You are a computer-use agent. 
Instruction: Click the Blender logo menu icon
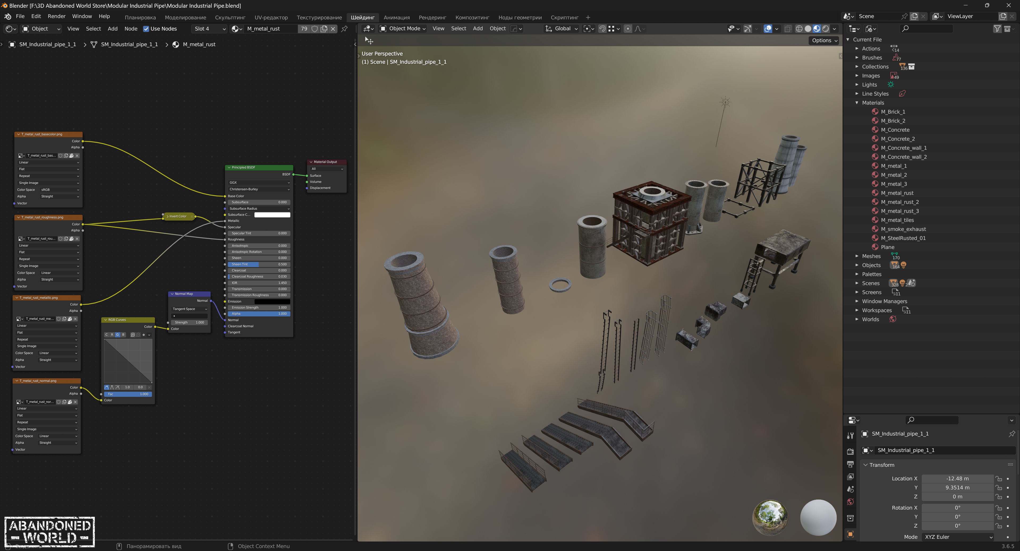(x=7, y=17)
